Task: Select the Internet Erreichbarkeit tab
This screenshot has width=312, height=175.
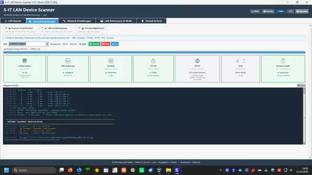Action: pos(42,21)
